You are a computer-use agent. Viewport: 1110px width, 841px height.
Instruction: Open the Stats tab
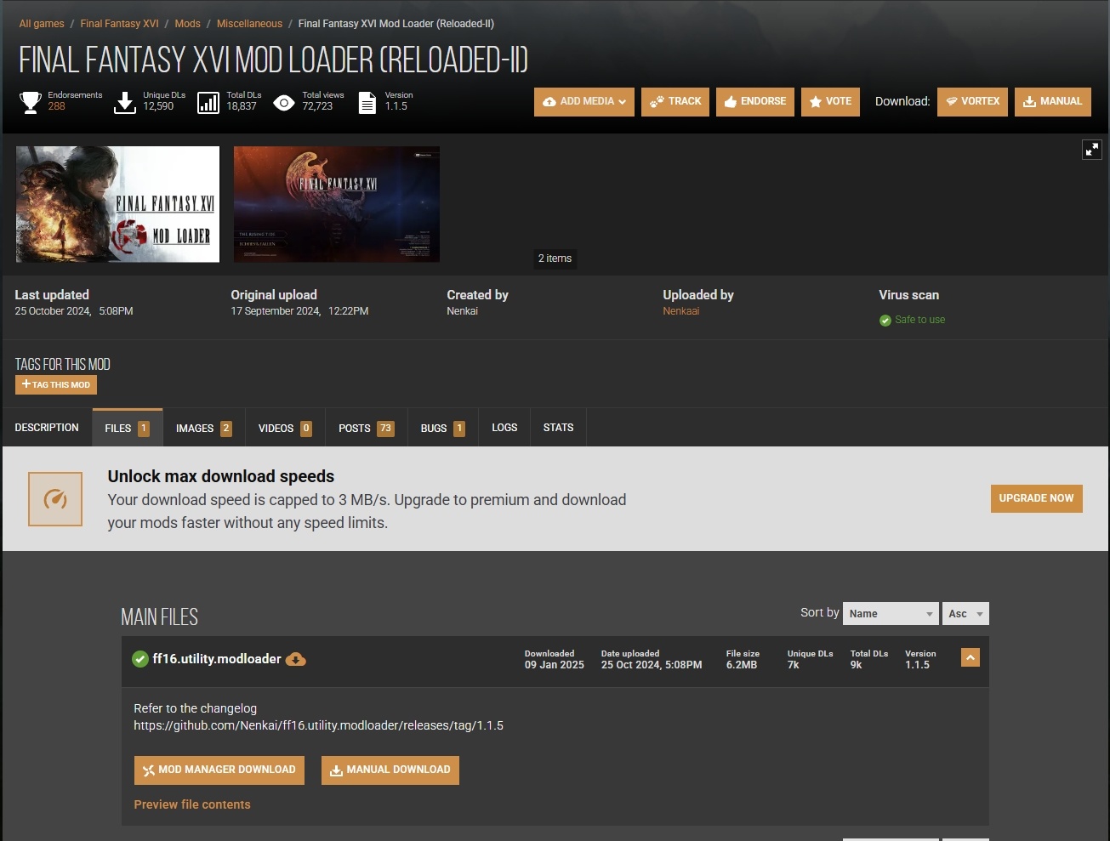(x=558, y=428)
